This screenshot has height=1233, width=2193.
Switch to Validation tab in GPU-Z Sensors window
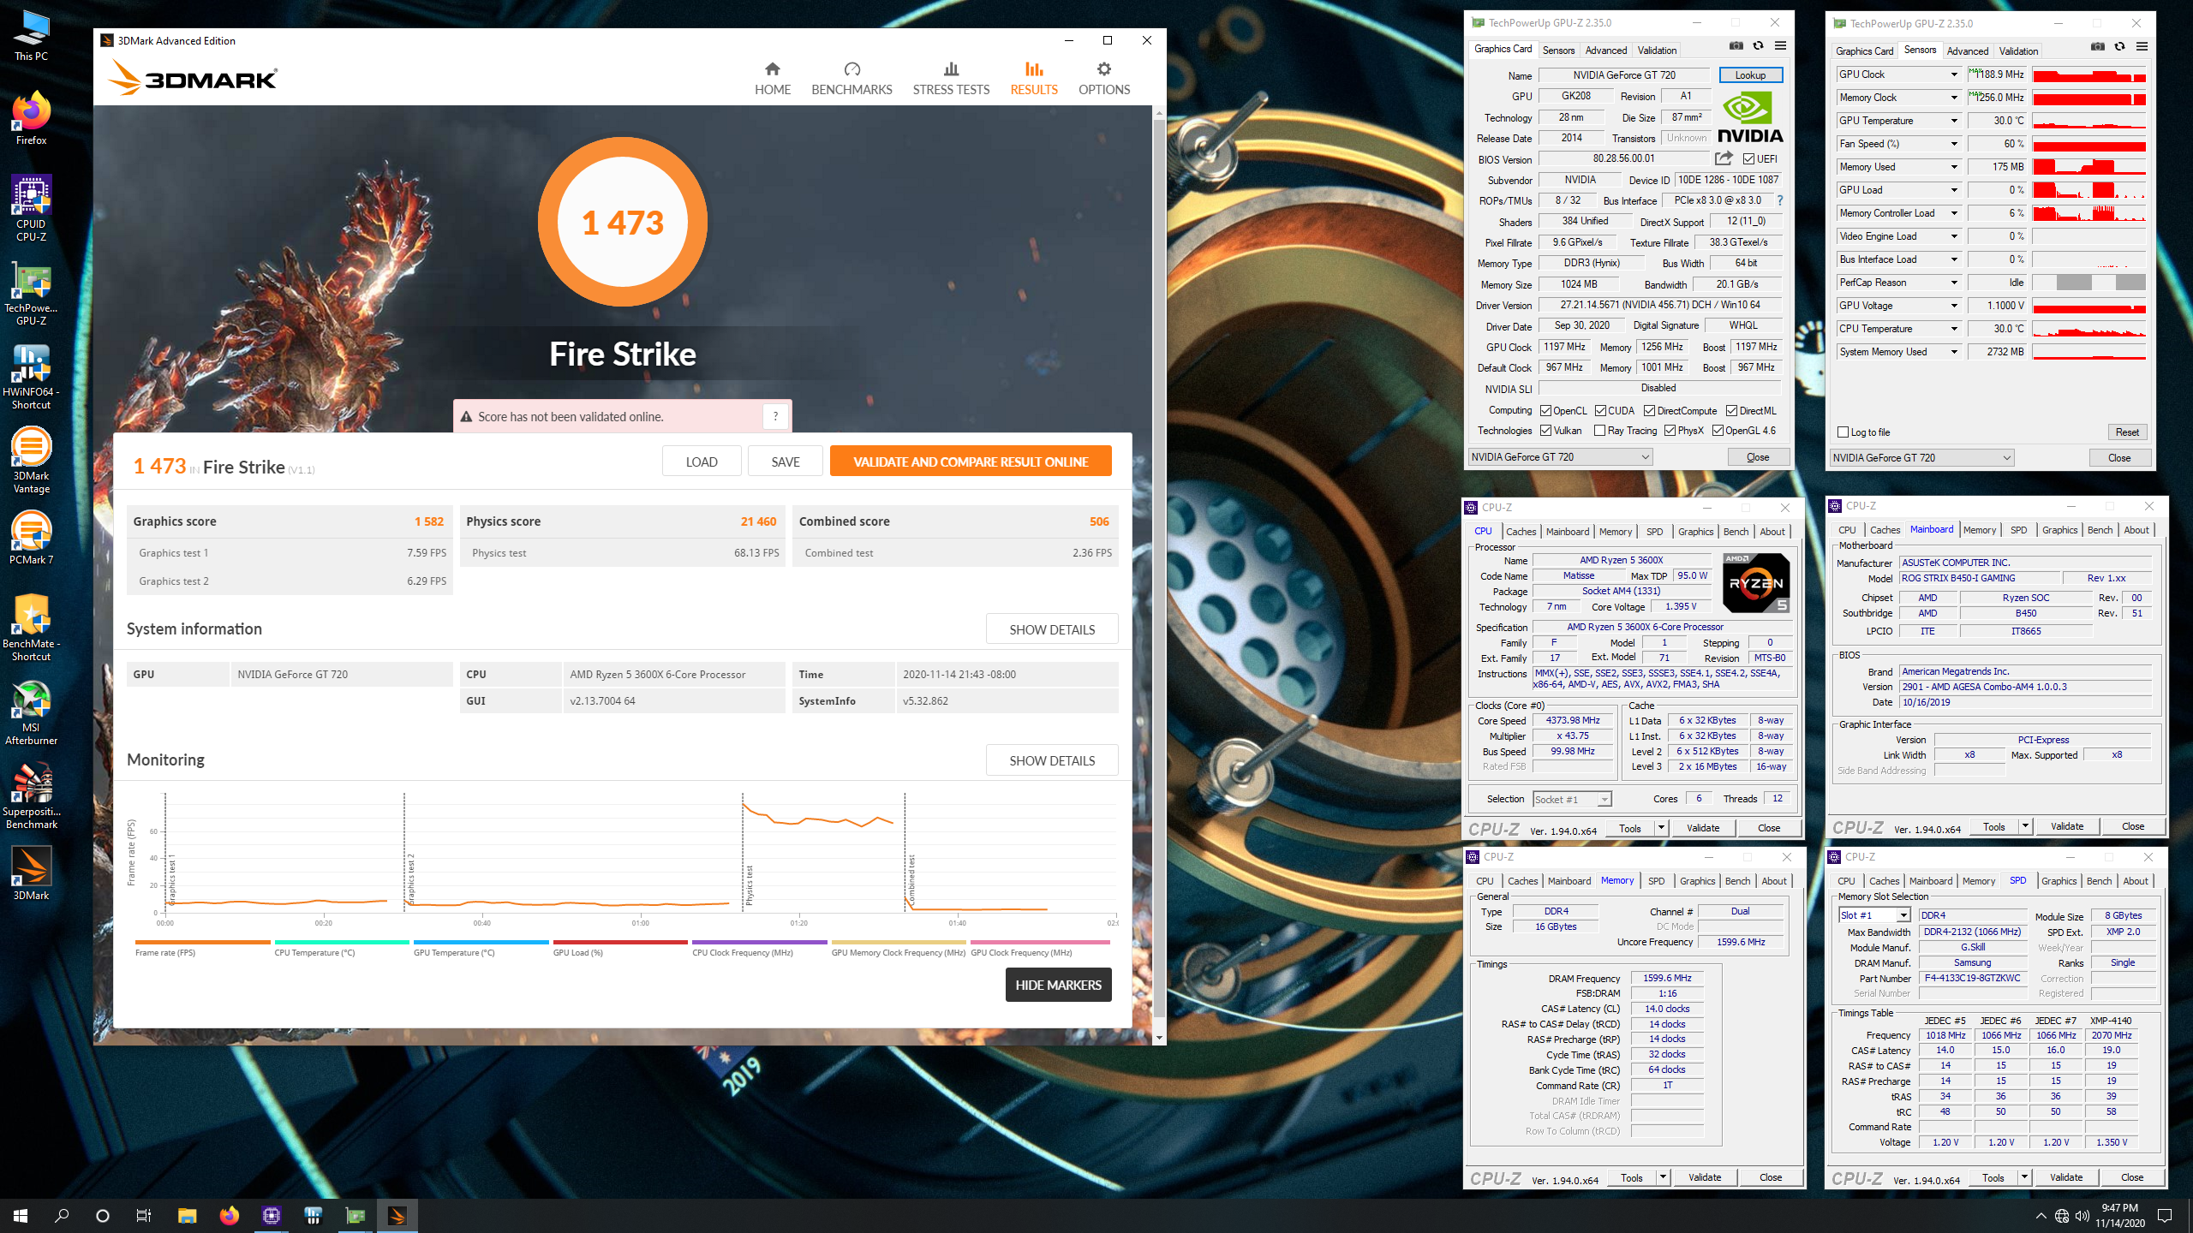[2018, 51]
